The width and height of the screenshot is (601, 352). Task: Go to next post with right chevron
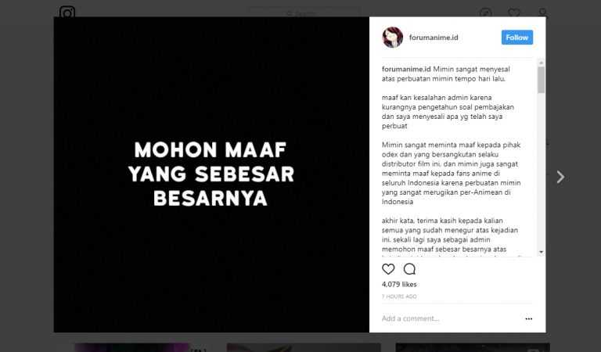tap(560, 177)
